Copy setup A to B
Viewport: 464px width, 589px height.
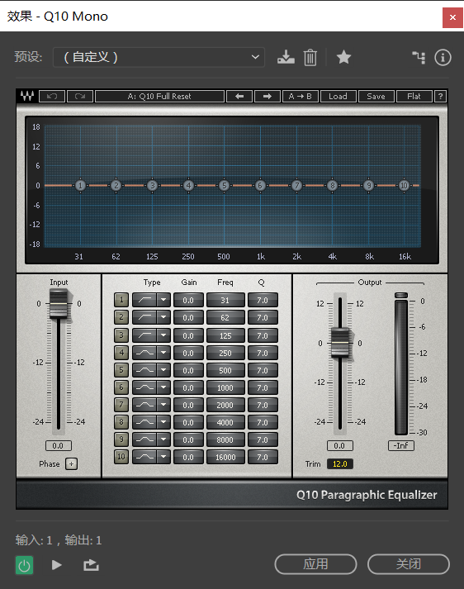click(301, 96)
